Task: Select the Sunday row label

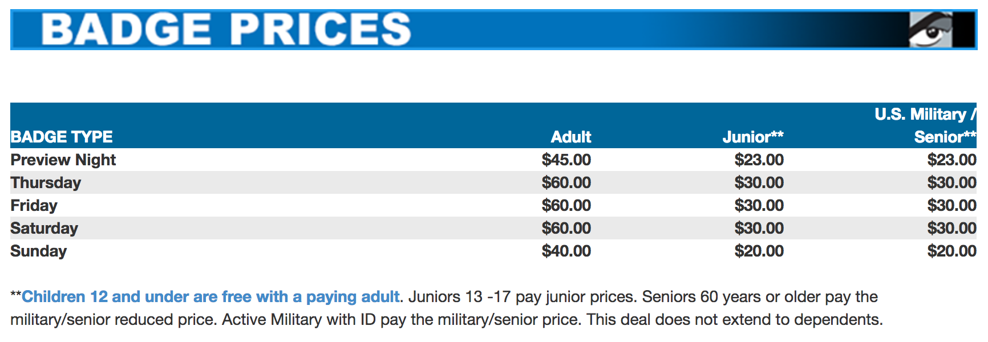Action: click(39, 251)
